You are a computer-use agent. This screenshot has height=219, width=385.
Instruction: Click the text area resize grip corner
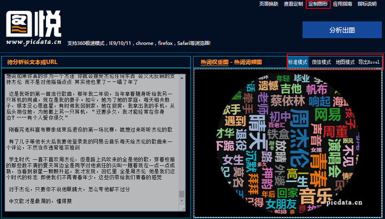[x=182, y=208]
